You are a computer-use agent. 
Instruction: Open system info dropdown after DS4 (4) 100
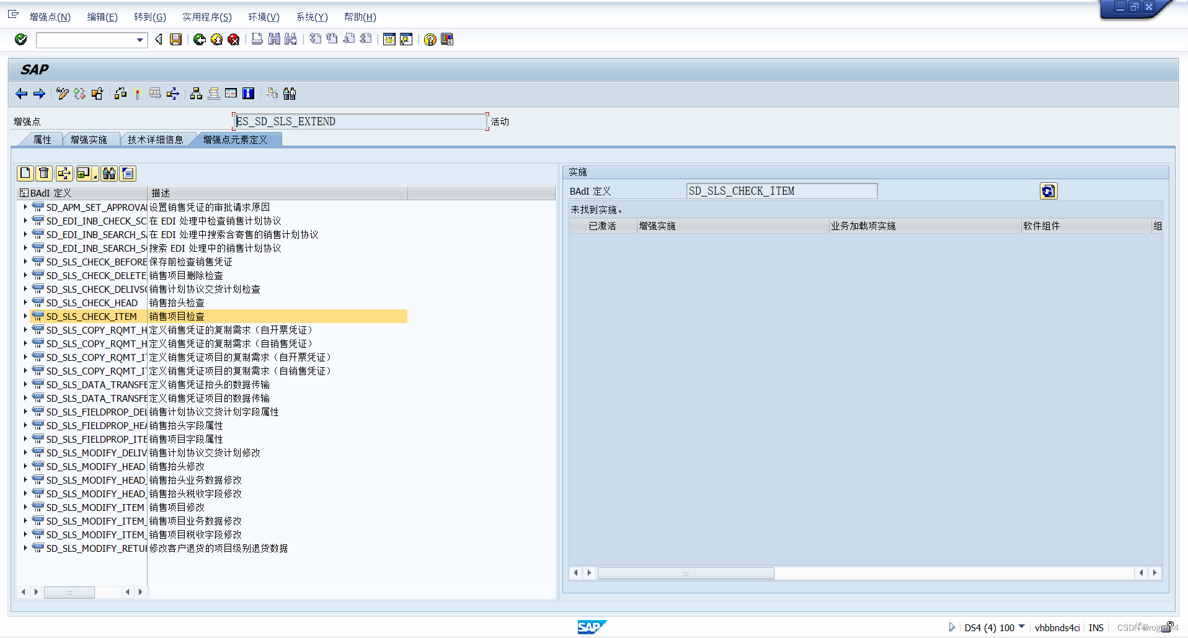pos(1021,627)
